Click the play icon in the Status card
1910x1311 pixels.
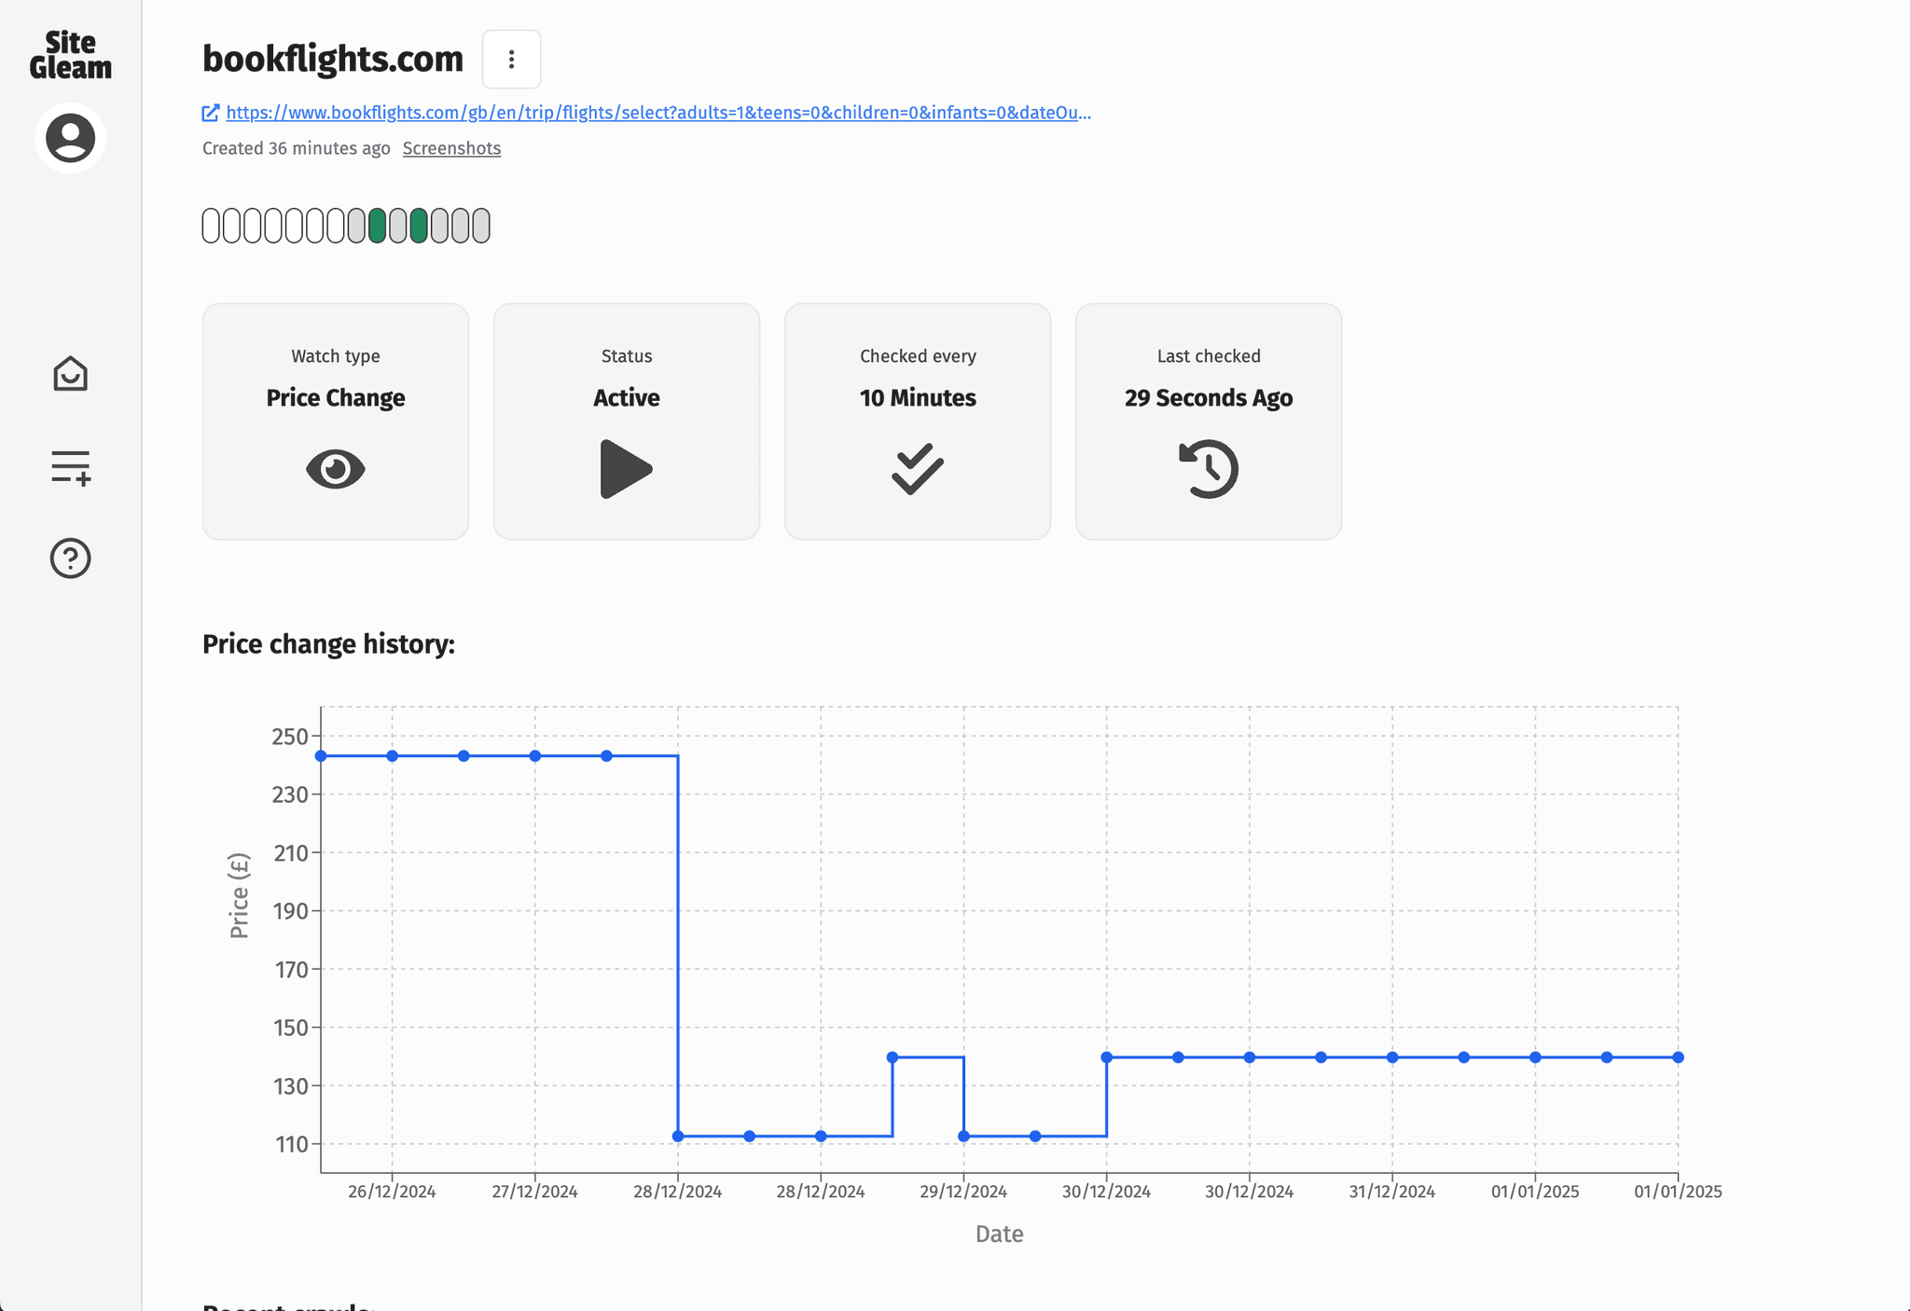click(x=626, y=469)
